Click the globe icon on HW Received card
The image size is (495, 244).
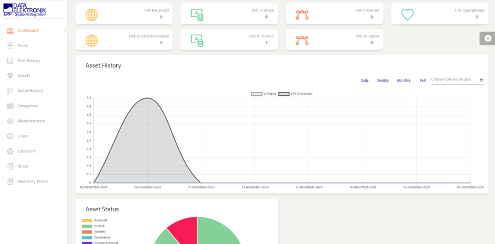pyautogui.click(x=92, y=15)
